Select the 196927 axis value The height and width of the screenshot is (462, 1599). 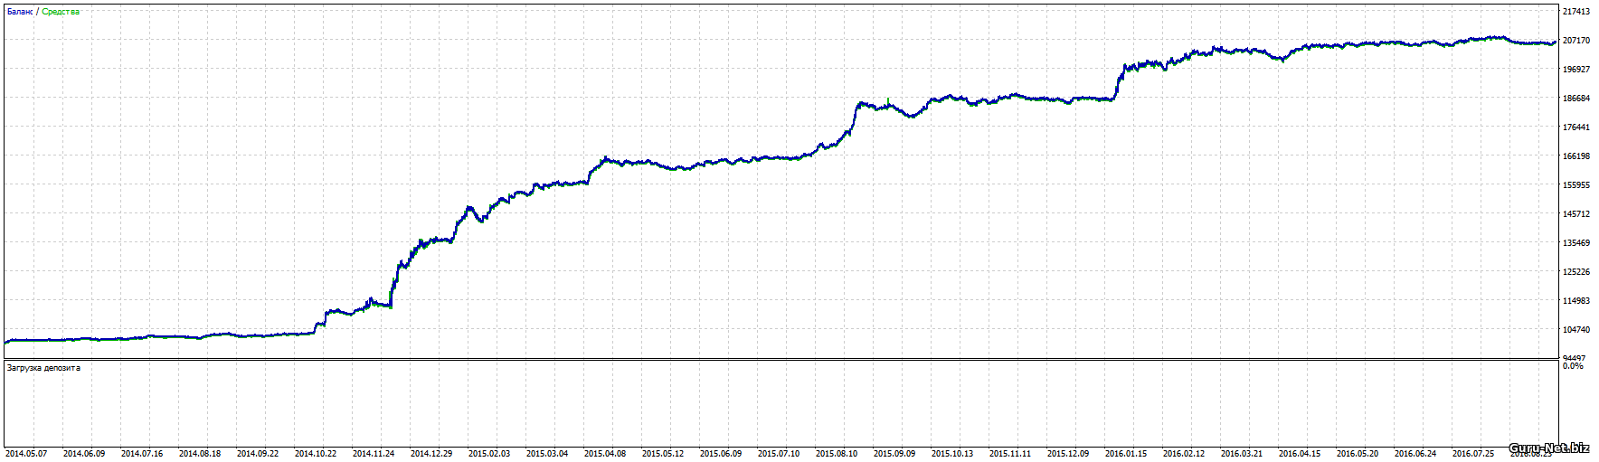[1576, 70]
